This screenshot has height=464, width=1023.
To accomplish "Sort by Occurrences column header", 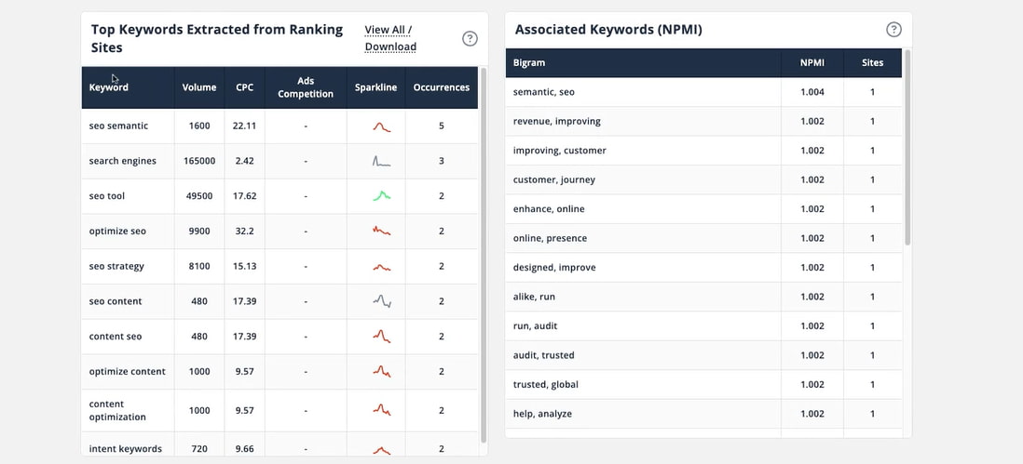I will point(441,87).
